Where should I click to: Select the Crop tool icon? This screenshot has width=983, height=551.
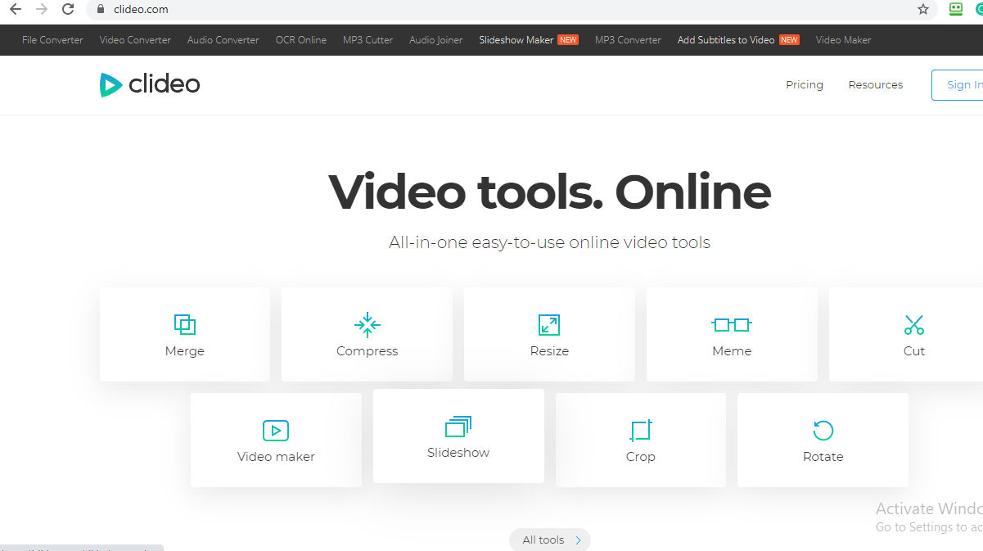(640, 431)
